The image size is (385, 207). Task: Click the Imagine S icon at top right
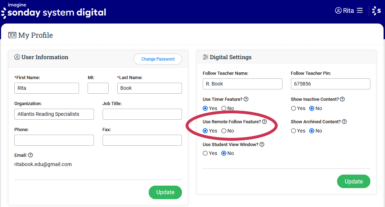click(x=377, y=11)
